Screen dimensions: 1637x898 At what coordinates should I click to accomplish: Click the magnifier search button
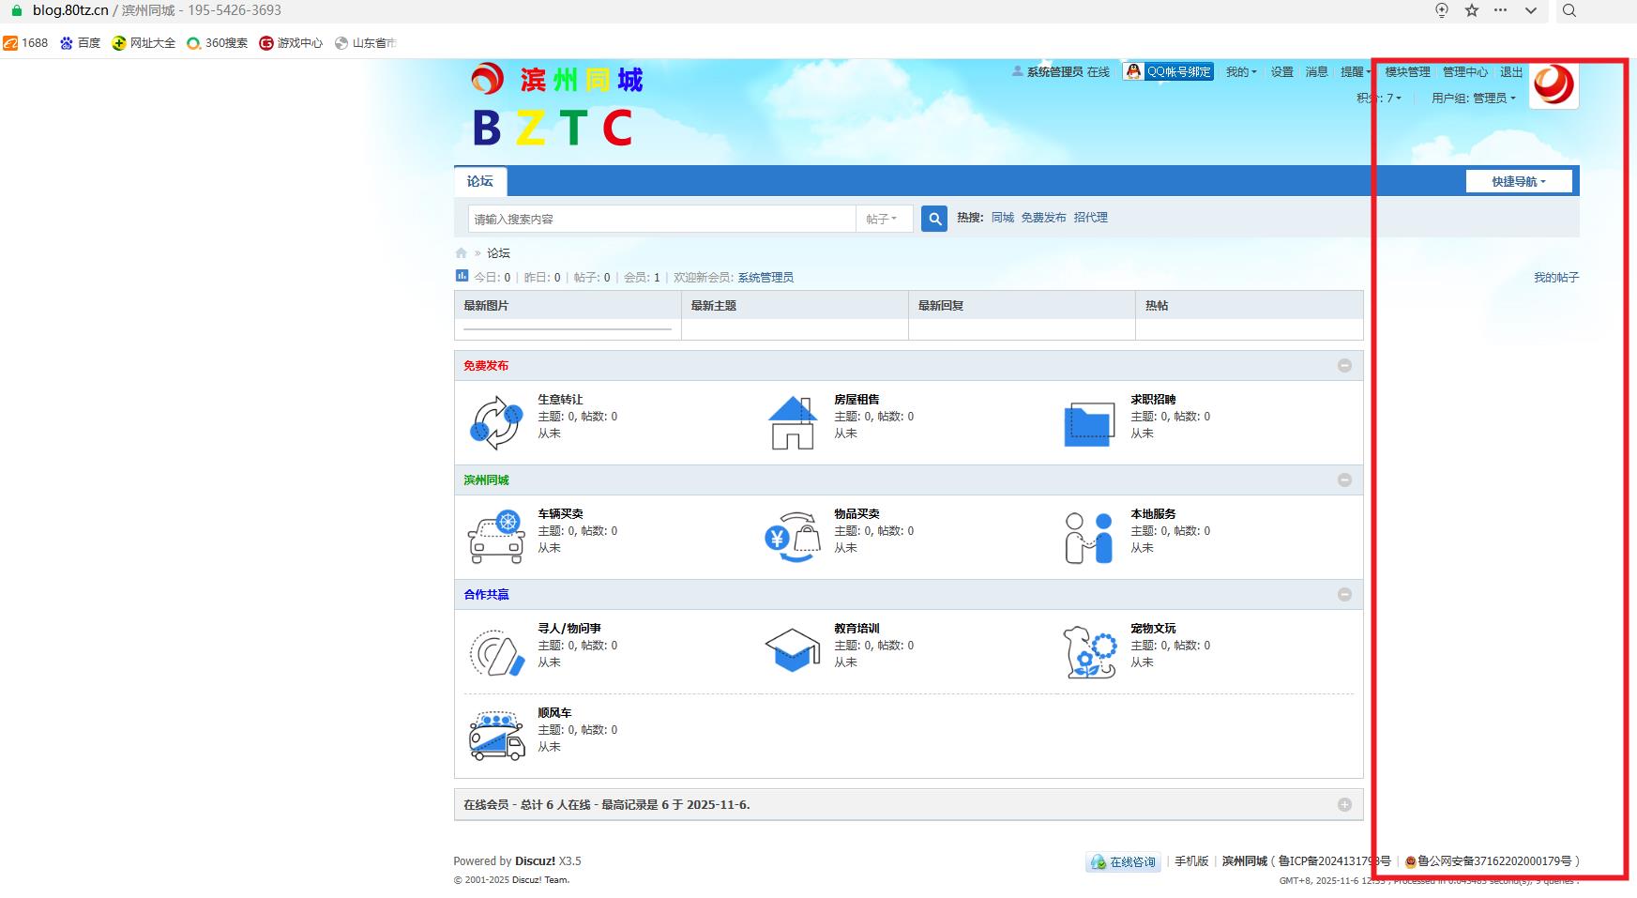click(934, 218)
